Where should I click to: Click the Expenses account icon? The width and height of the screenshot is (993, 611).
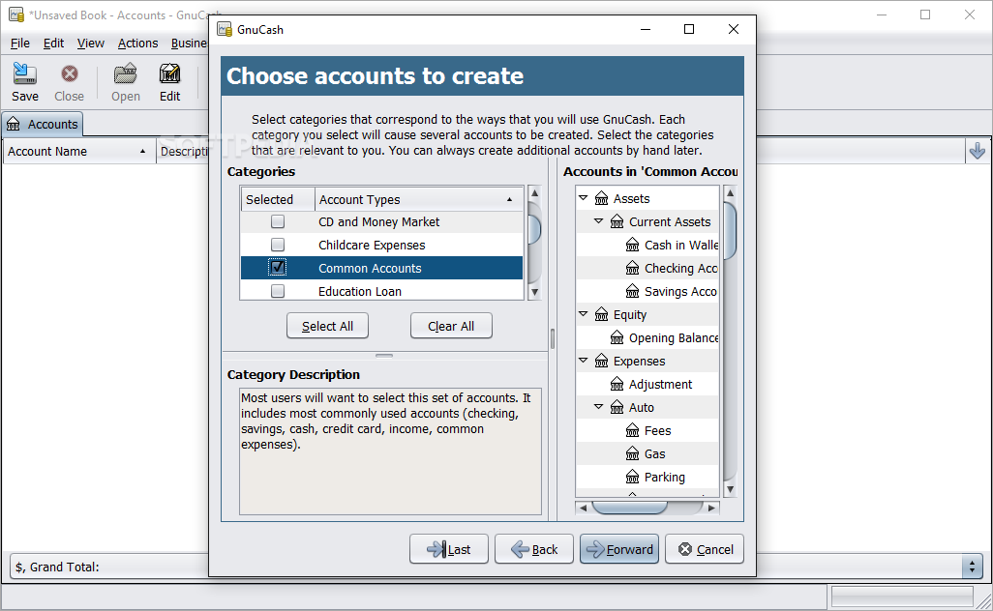pos(602,362)
